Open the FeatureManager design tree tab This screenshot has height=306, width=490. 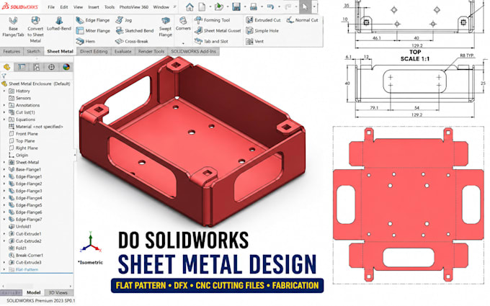[7, 67]
